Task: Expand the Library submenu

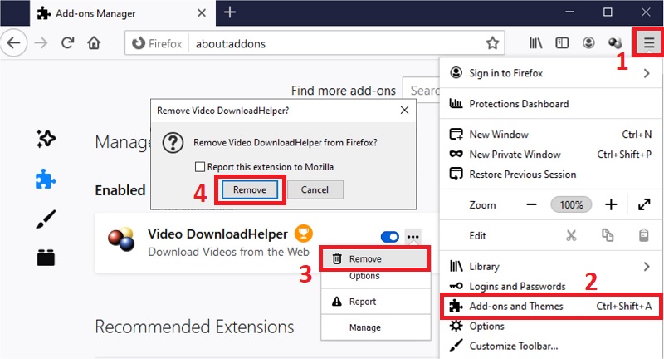Action: click(551, 266)
